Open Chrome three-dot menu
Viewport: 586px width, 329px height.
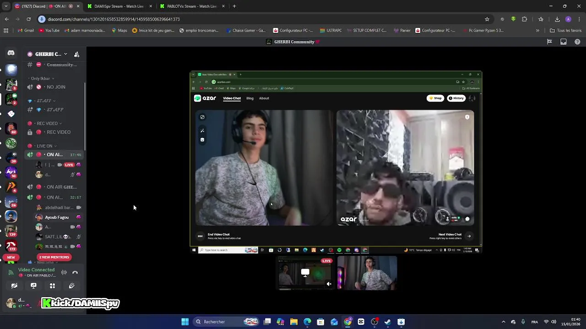pyautogui.click(x=580, y=19)
